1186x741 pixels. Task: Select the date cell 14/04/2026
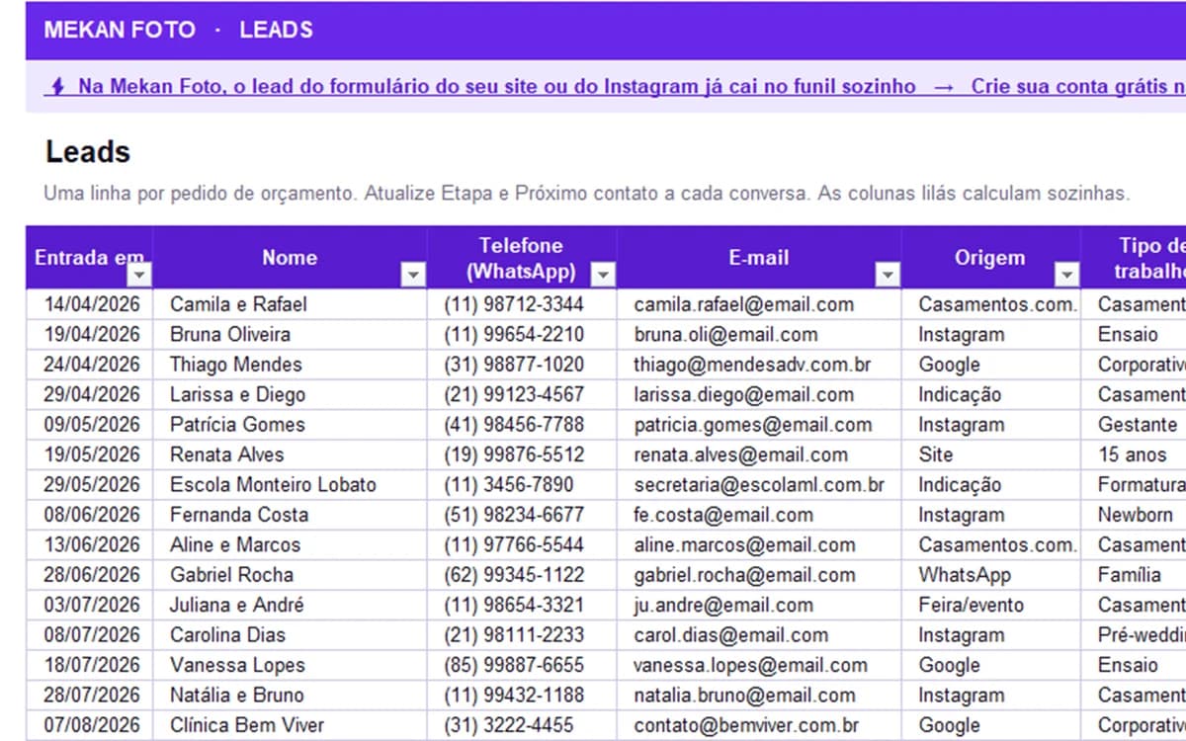90,304
